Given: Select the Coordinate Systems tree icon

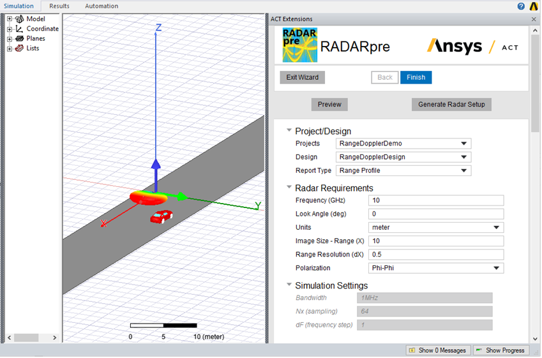Looking at the screenshot, I should click(x=19, y=29).
